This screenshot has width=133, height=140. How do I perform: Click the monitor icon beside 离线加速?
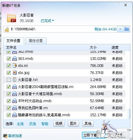(x=5, y=136)
